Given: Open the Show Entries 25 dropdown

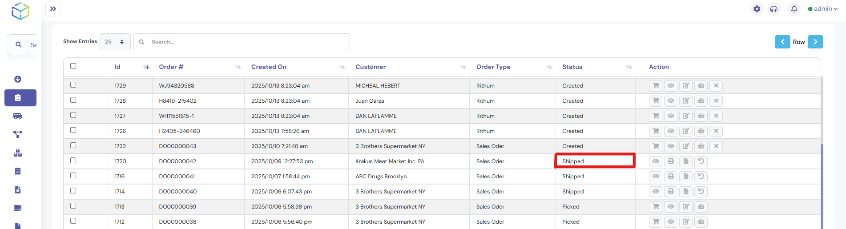Looking at the screenshot, I should pyautogui.click(x=115, y=42).
